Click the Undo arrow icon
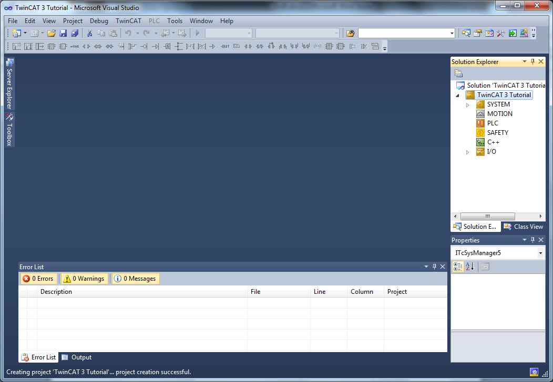553x382 pixels. pos(128,33)
